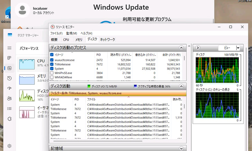Open ヘルプ(H) menu
The image size is (252, 151).
point(87,33)
